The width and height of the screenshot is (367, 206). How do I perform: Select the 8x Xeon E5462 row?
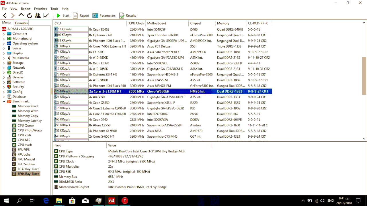point(163,29)
